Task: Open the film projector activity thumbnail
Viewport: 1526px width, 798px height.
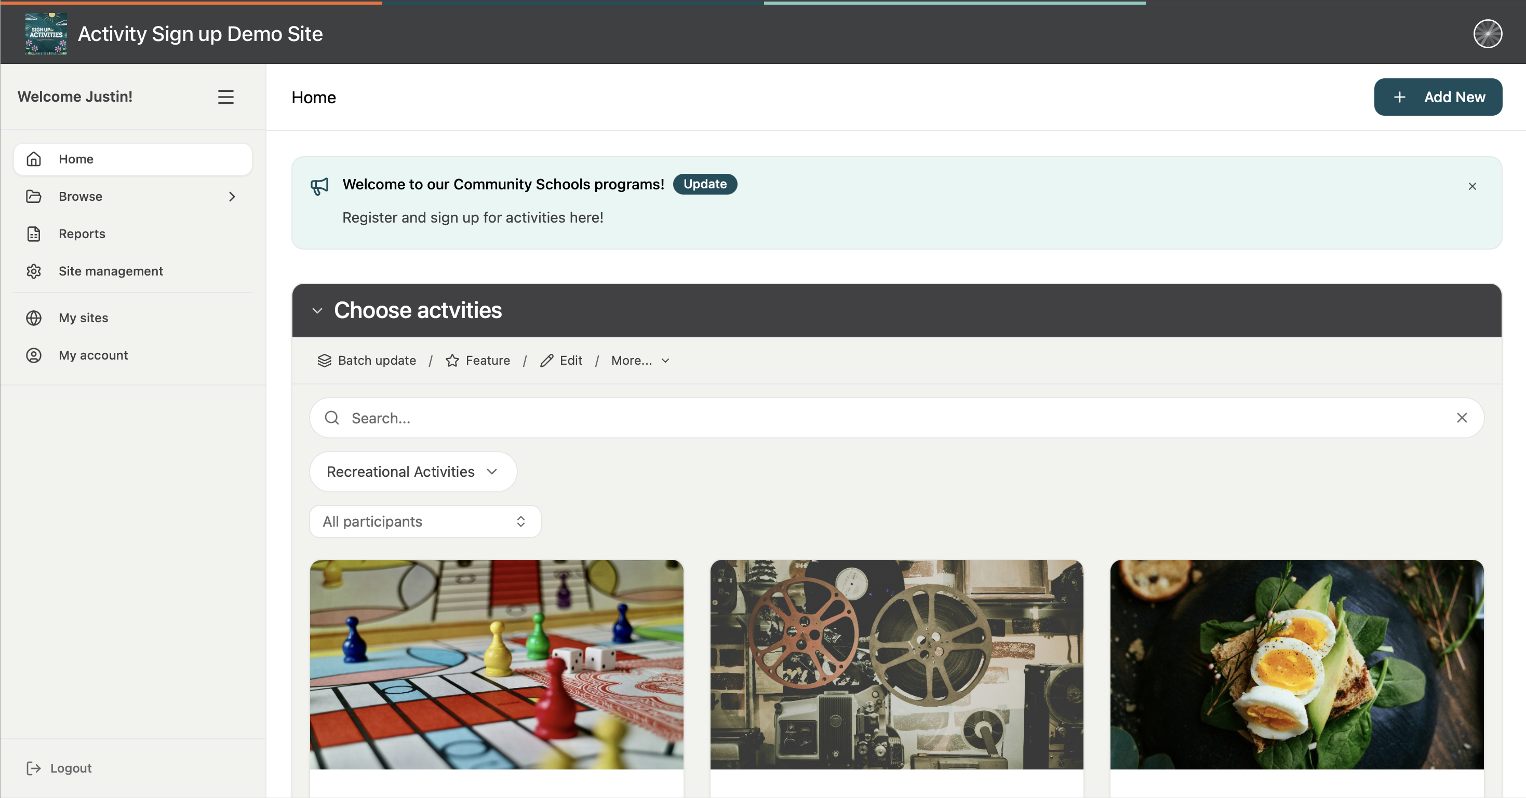Action: 896,664
